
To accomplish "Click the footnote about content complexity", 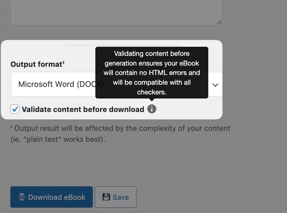I will pos(120,134).
